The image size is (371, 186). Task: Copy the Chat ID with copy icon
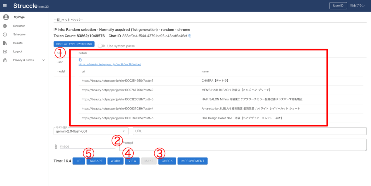coord(190,36)
